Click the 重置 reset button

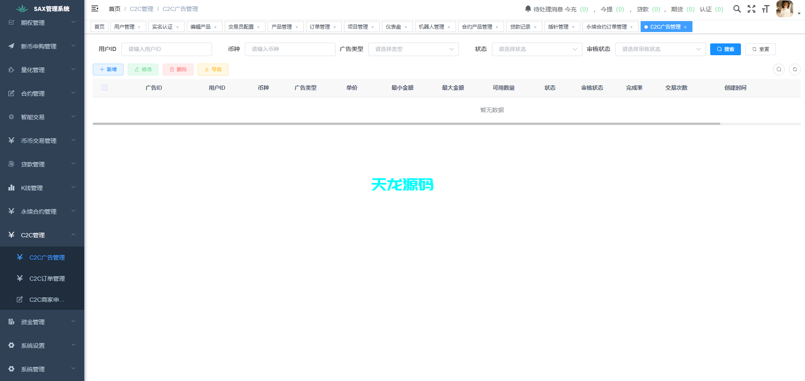click(760, 49)
